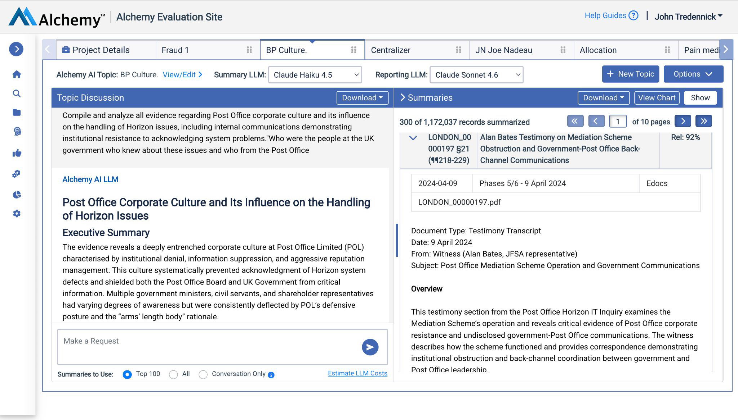738x420 pixels.
Task: Click the Help Guides question mark icon
Action: point(633,15)
